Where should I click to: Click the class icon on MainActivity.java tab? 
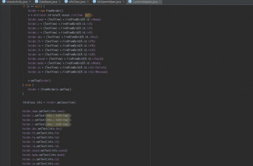4,2
